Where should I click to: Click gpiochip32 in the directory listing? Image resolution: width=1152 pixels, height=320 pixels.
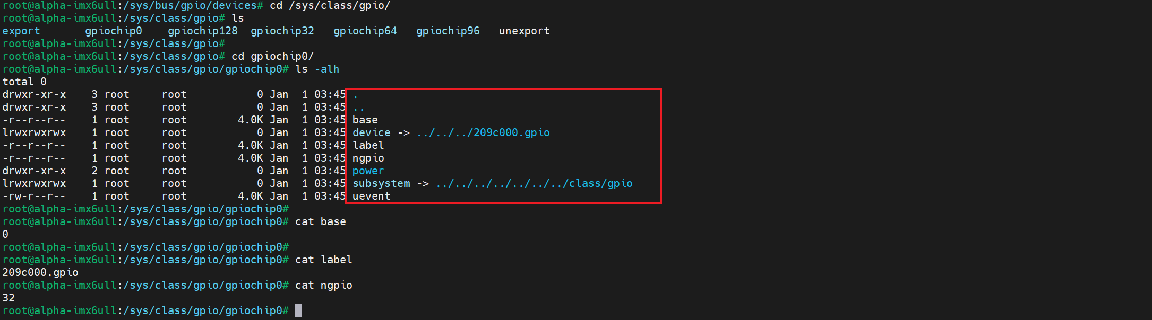click(x=282, y=31)
